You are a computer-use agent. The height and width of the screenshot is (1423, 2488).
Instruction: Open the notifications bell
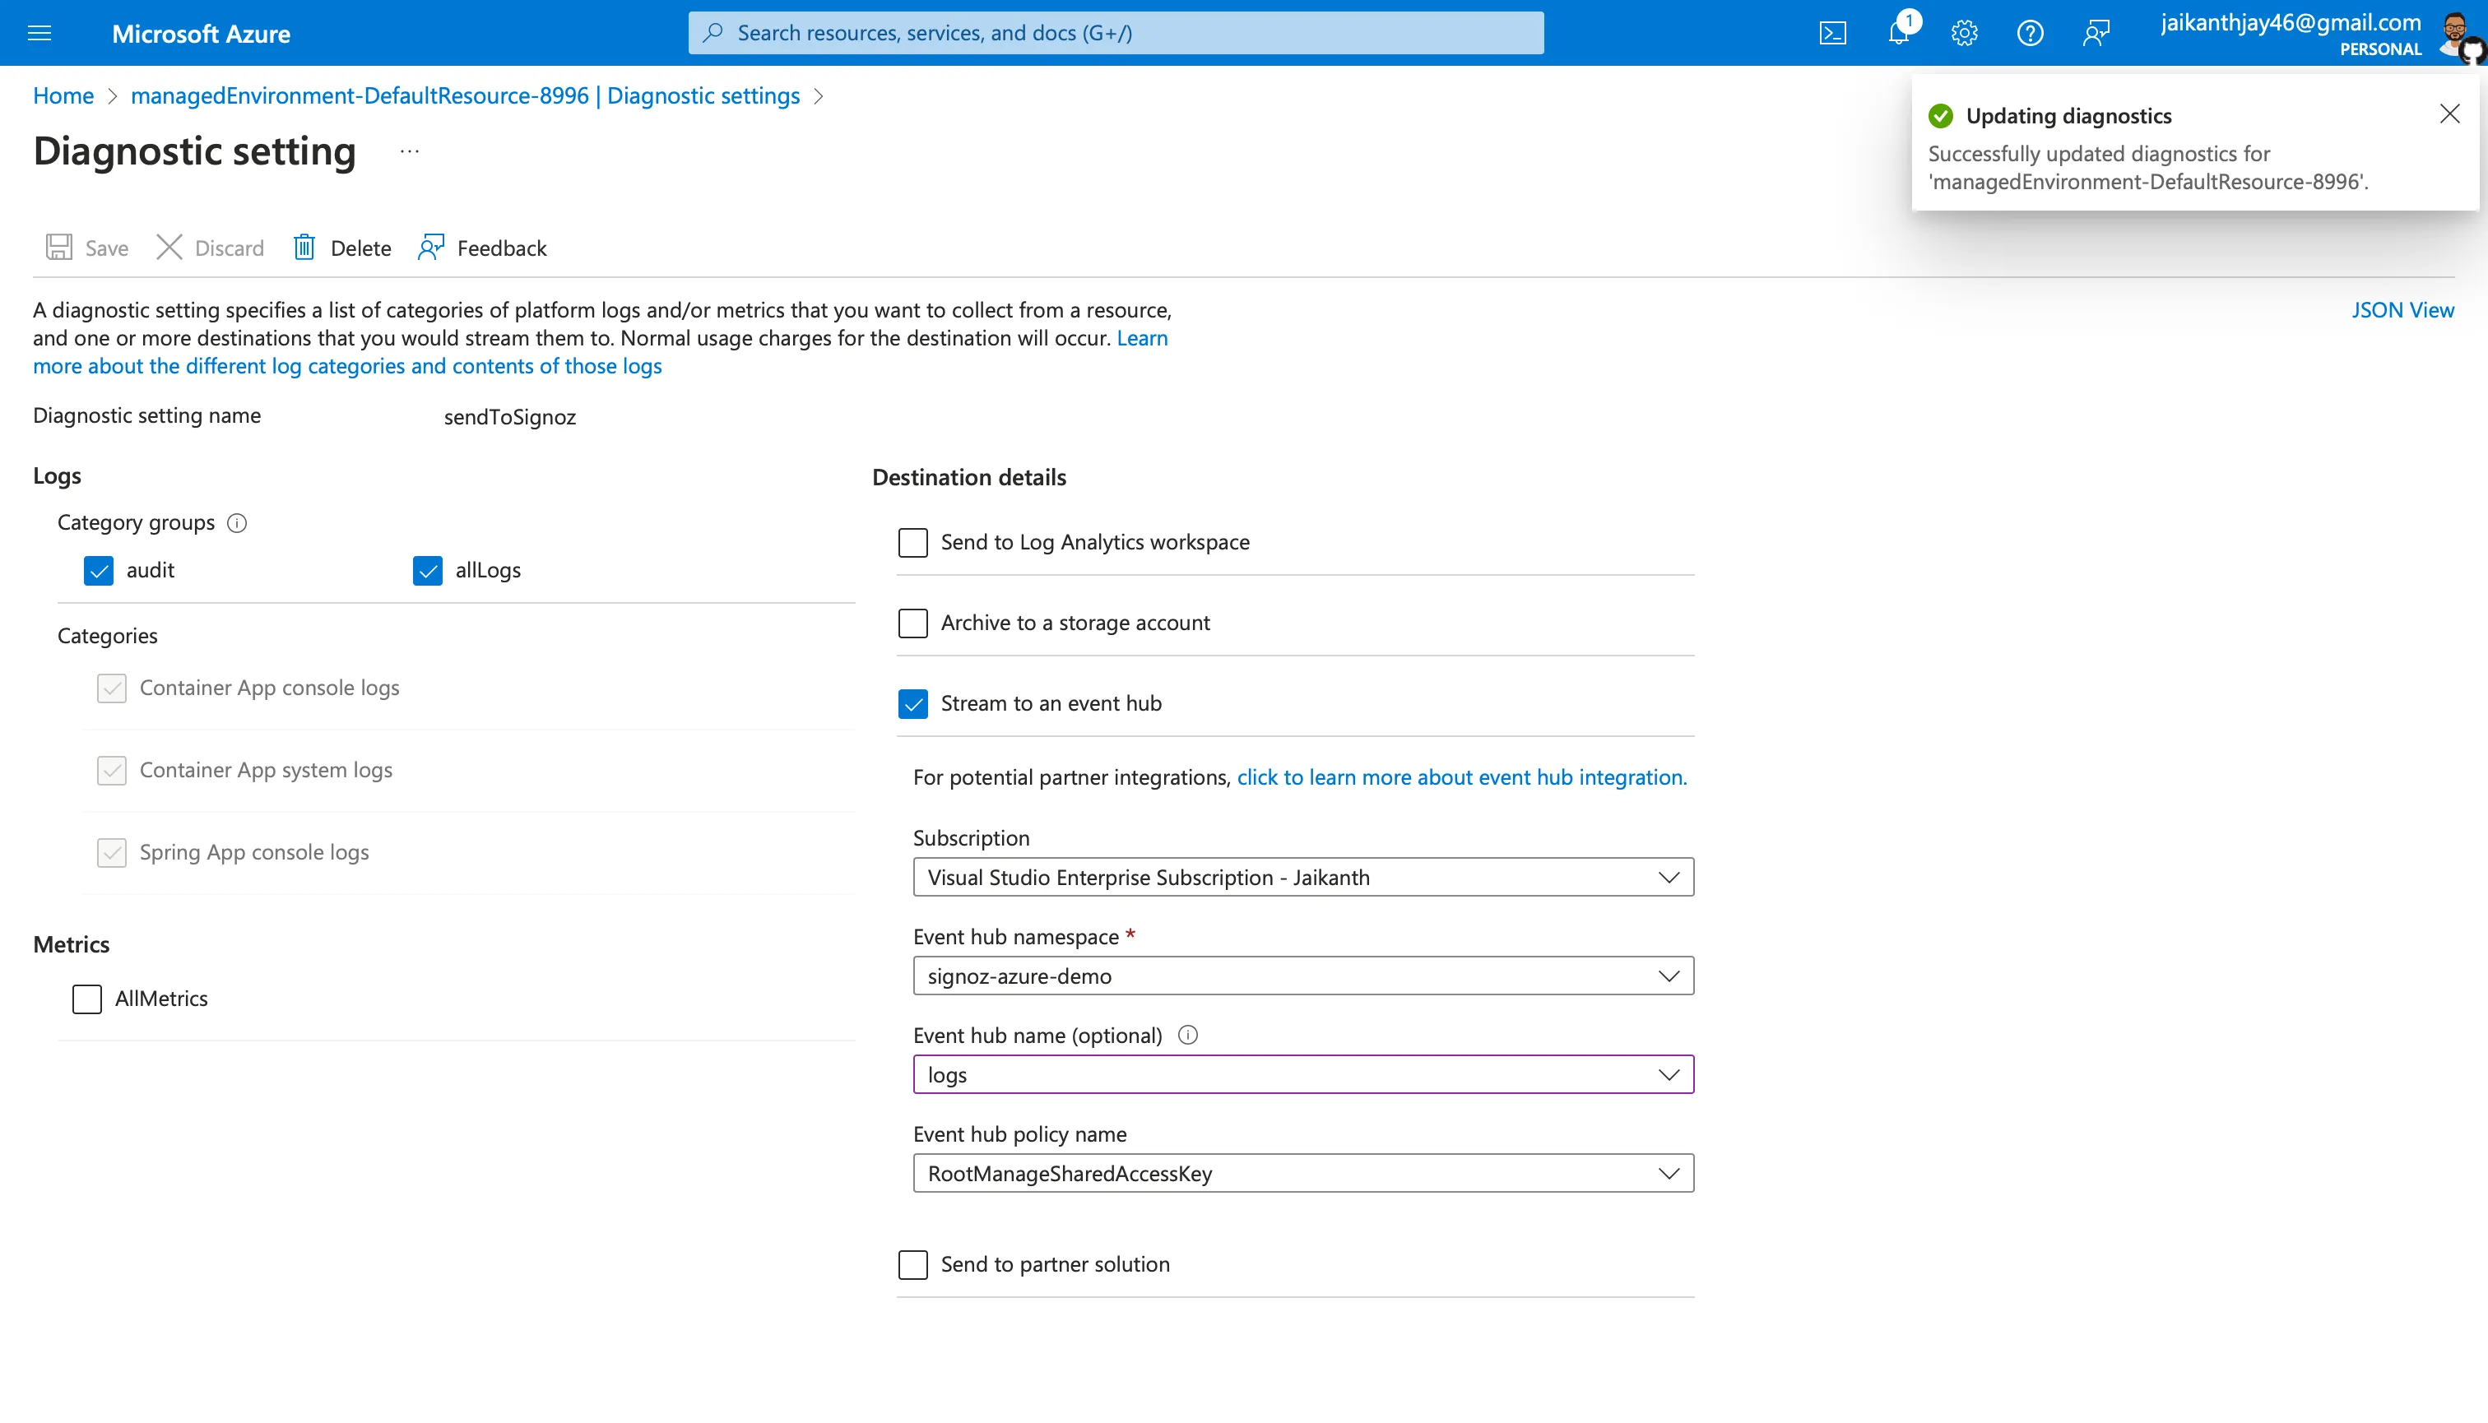(x=1899, y=33)
